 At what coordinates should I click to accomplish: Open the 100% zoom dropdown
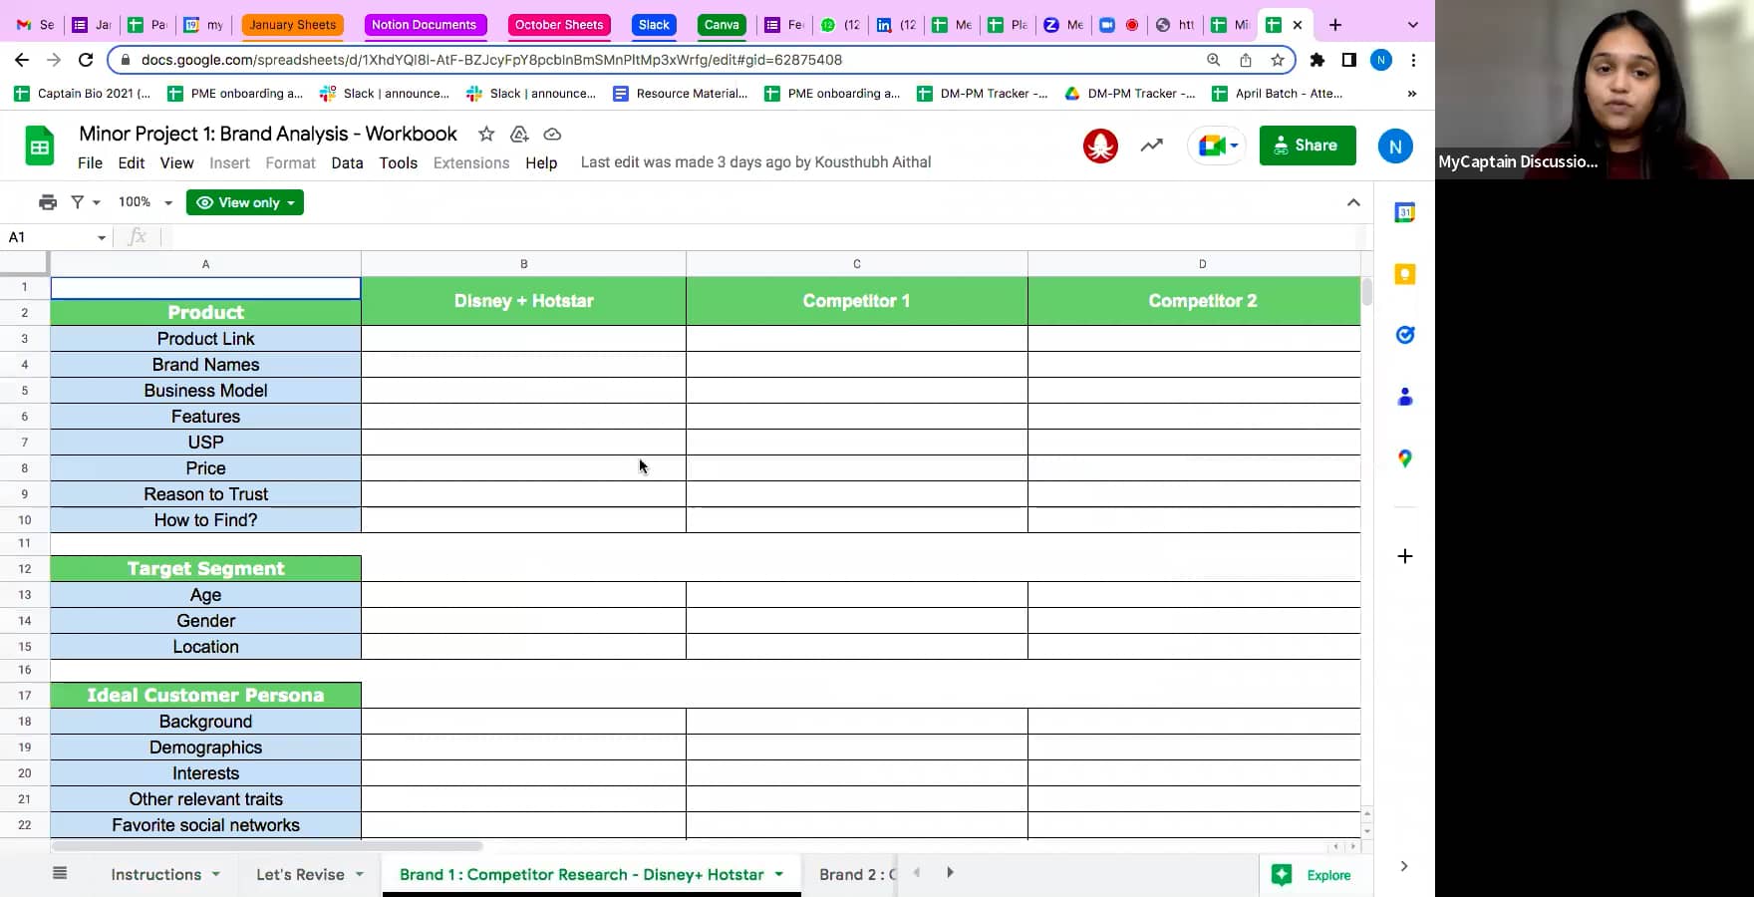pyautogui.click(x=146, y=202)
